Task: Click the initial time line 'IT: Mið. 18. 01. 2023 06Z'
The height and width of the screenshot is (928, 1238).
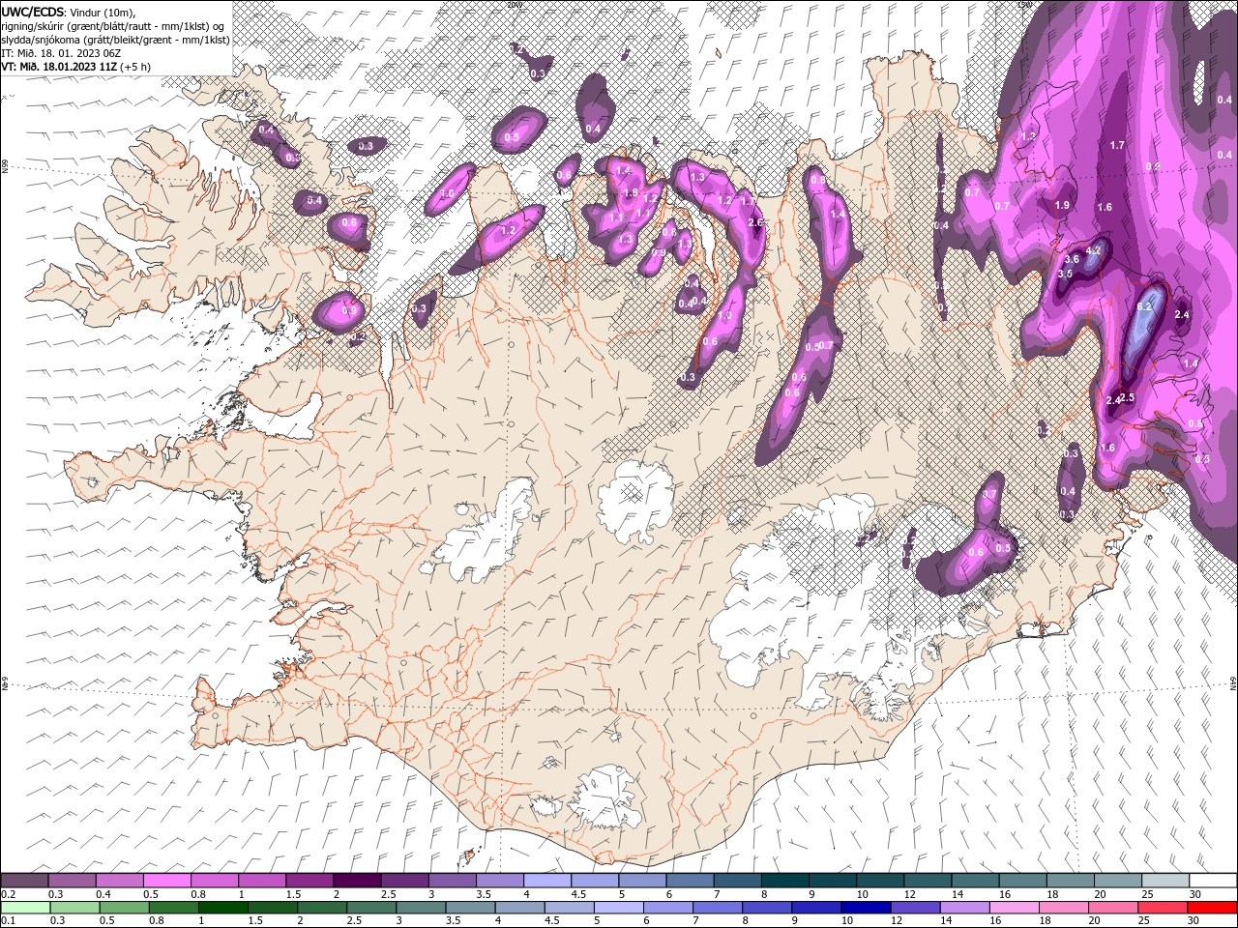Action: (x=61, y=53)
